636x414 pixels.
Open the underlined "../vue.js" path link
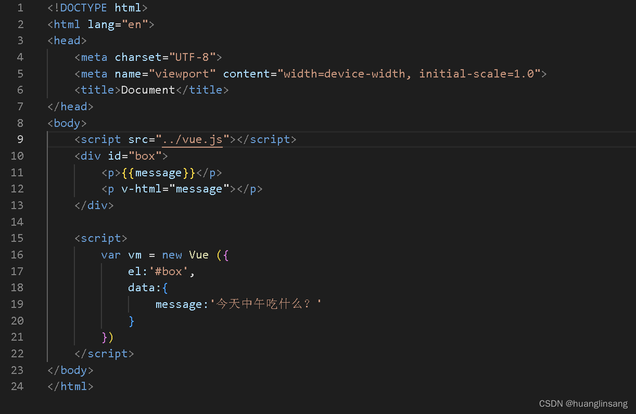tap(192, 139)
